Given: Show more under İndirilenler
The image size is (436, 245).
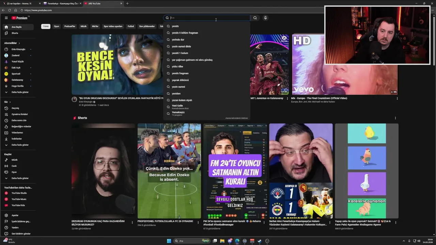Looking at the screenshot, I should tap(18, 145).
